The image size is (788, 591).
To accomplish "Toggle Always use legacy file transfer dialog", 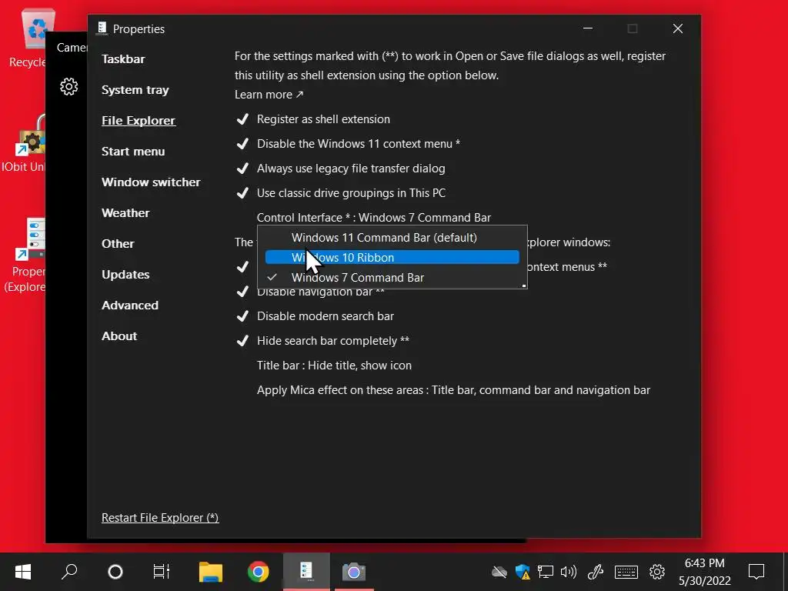I will click(340, 169).
